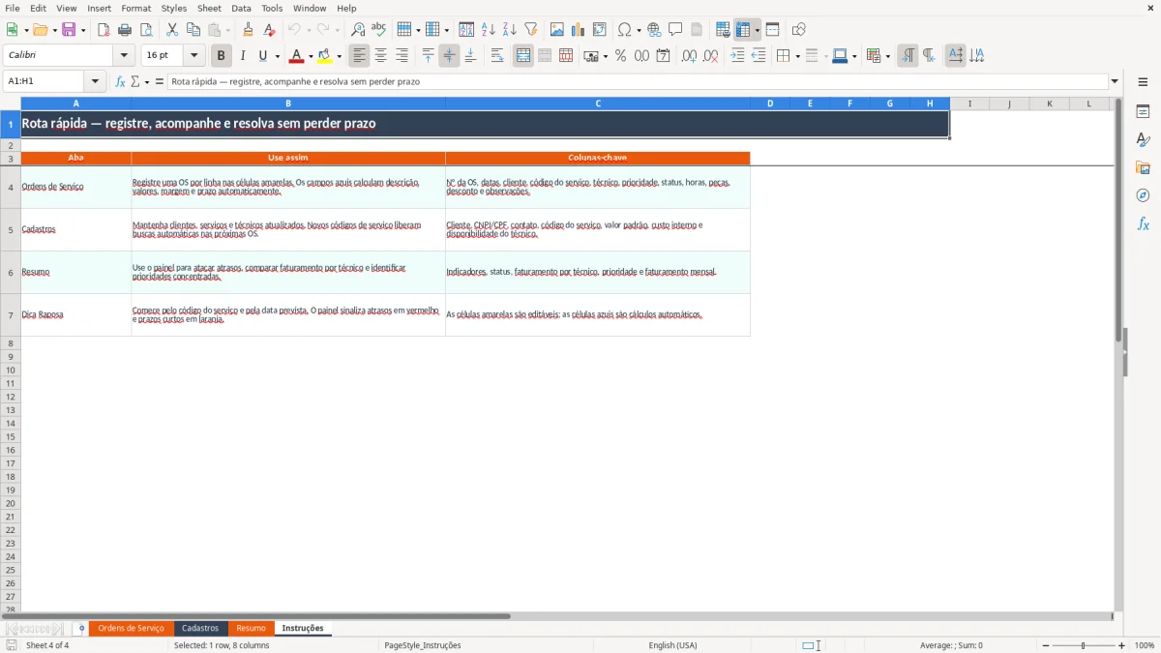Sort descending icon
Screen dimensions: 1161x653
click(x=510, y=30)
